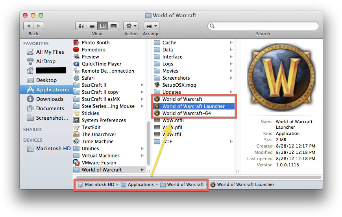
Task: Open the WTF folder
Action: click(x=163, y=142)
